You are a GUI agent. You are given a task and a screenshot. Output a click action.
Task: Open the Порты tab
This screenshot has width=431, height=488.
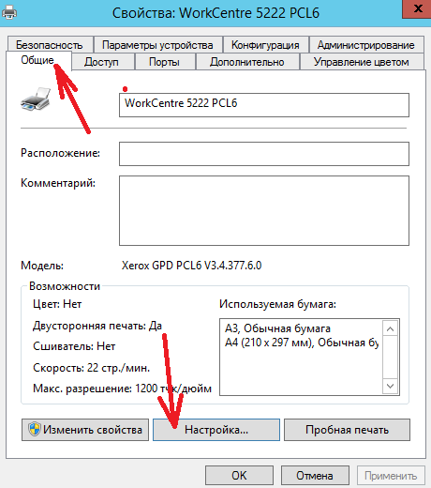coord(164,62)
